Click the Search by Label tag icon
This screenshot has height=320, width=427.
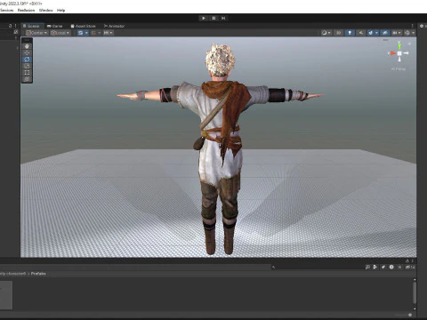click(383, 267)
